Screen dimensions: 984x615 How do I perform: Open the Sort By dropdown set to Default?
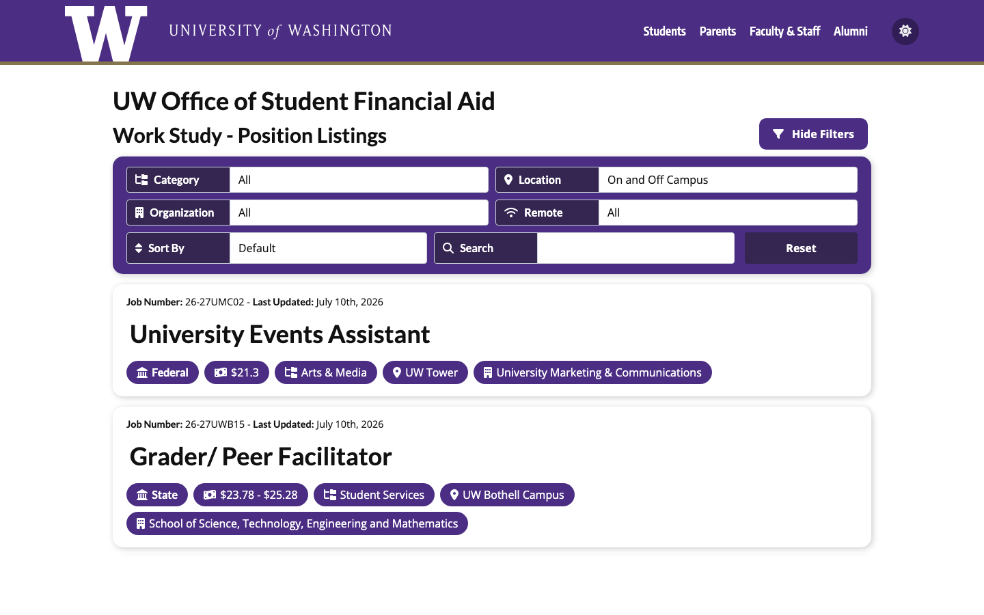pyautogui.click(x=328, y=248)
